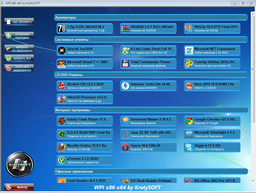
Task: Deselect everything with 'снять все выделенное'
Action: [19, 68]
